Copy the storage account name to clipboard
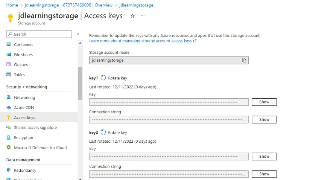This screenshot has height=180, width=316. coord(244,60)
